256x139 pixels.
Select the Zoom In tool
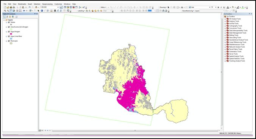[5, 11]
